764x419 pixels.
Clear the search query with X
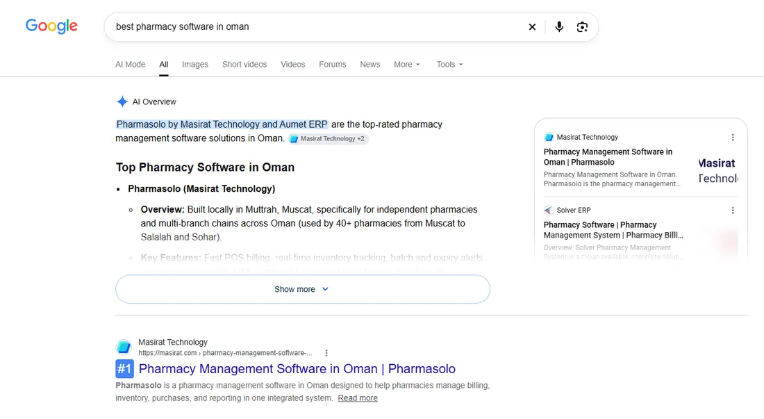pos(532,27)
